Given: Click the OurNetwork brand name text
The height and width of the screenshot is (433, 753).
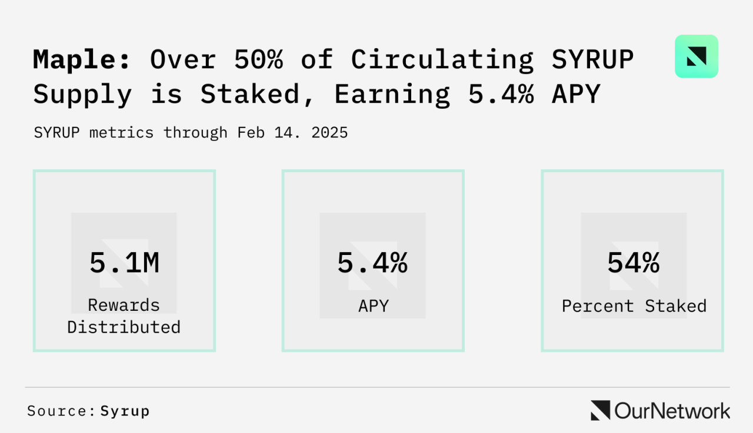Looking at the screenshot, I should click(x=672, y=411).
